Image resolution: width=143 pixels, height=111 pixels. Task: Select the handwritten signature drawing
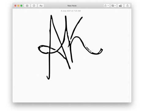pyautogui.click(x=70, y=47)
